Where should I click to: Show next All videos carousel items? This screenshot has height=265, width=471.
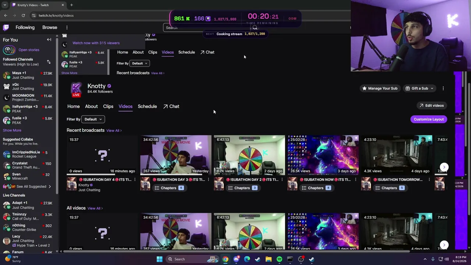[x=444, y=245]
